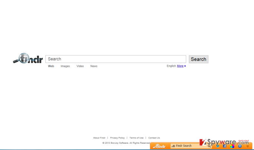Click the Findr magnifier logo beside search
The image size is (254, 150).
28,58
